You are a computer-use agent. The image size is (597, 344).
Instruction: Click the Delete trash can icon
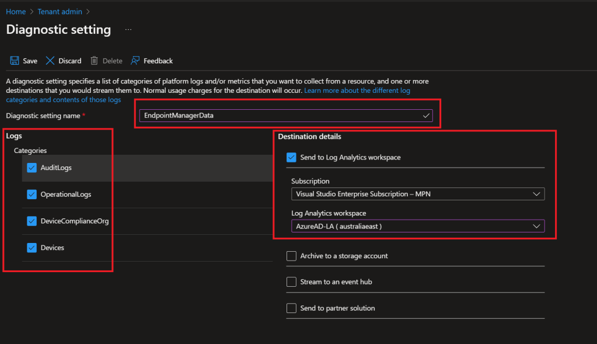pyautogui.click(x=94, y=61)
